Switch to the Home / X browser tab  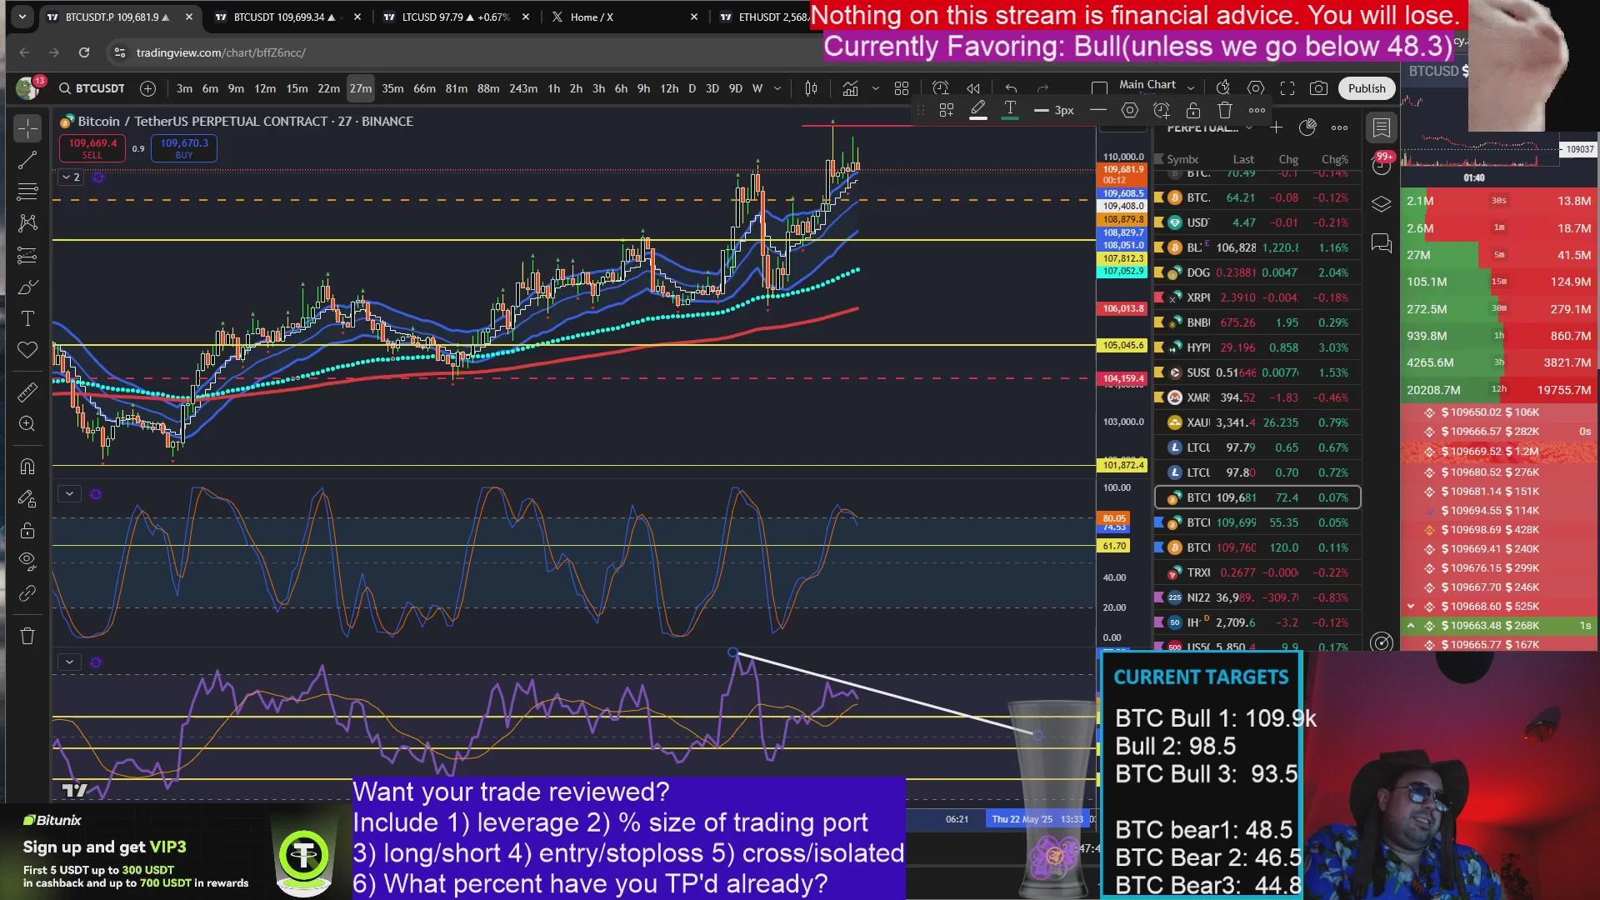tap(625, 17)
